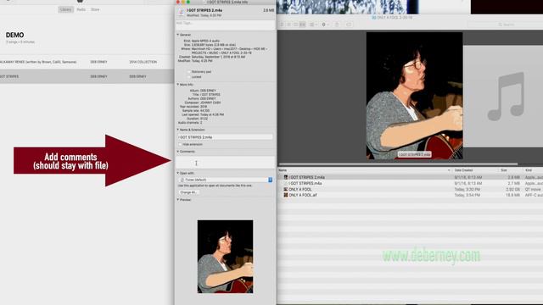The width and height of the screenshot is (543, 305).
Task: Click the Preview thumbnail in Info window
Action: [225, 257]
